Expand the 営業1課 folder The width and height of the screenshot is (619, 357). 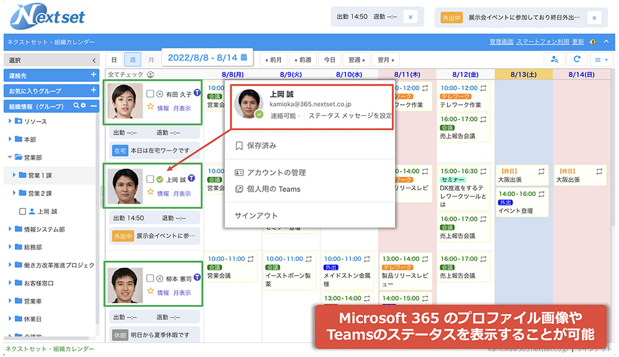[14, 175]
